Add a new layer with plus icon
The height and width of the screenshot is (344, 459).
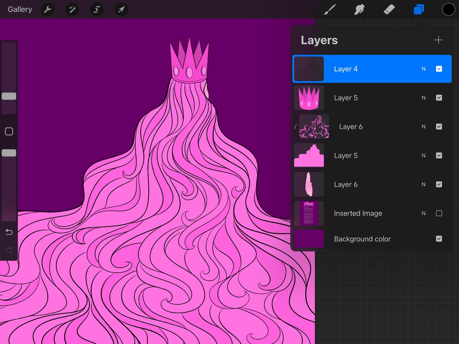[x=439, y=40]
